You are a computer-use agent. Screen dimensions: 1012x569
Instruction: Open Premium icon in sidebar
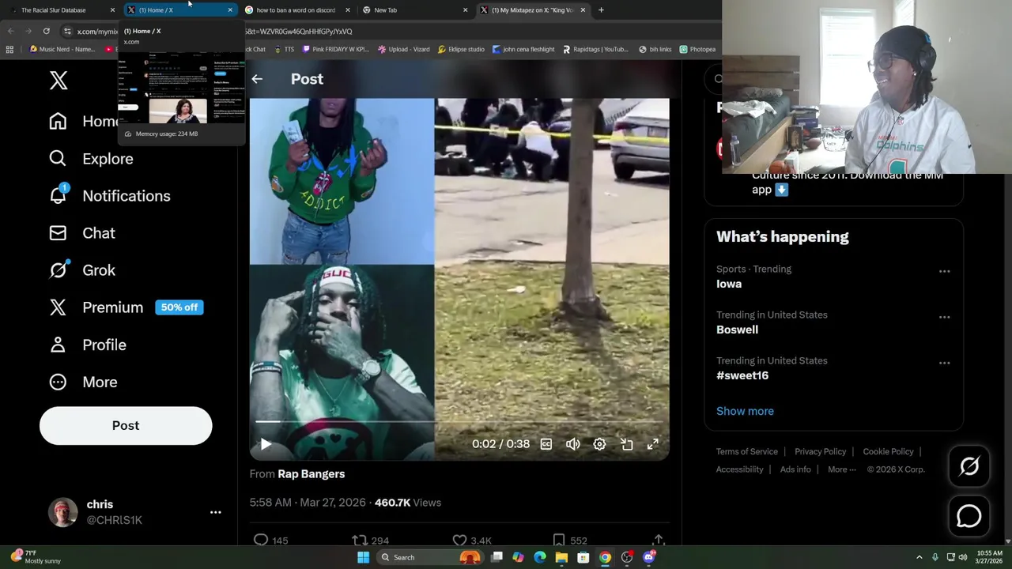[58, 307]
